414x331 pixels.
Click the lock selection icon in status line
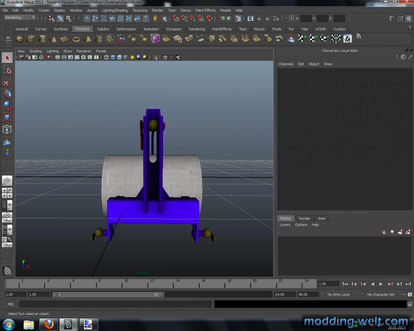pos(155,18)
